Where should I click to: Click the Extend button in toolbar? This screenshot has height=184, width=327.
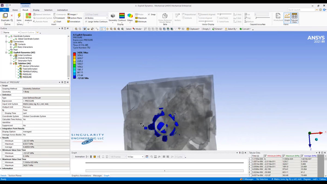(217, 29)
